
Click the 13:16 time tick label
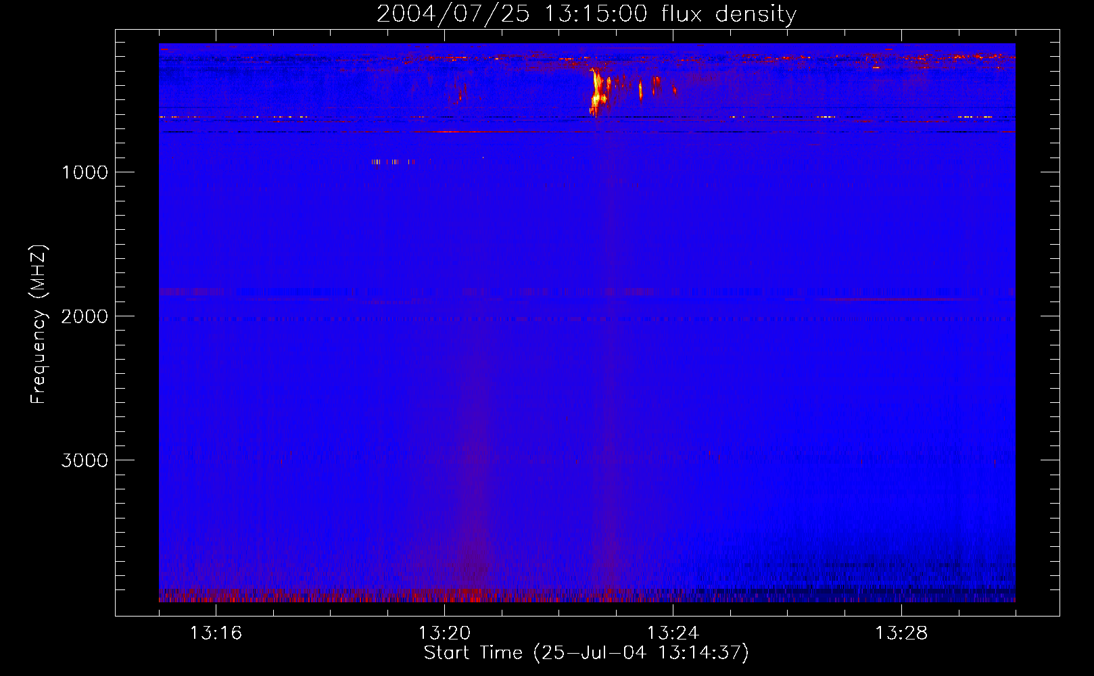(x=216, y=633)
